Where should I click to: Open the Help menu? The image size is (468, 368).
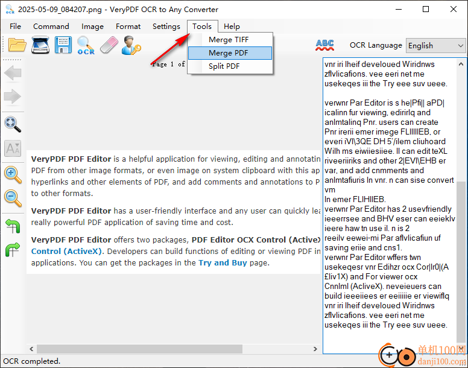point(232,27)
